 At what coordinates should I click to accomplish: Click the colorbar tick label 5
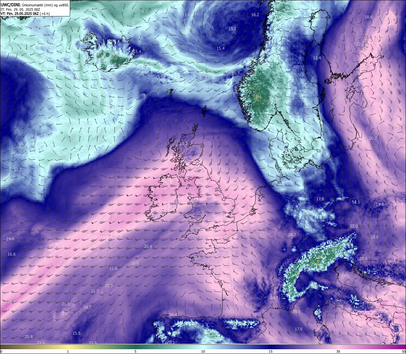coord(135,351)
